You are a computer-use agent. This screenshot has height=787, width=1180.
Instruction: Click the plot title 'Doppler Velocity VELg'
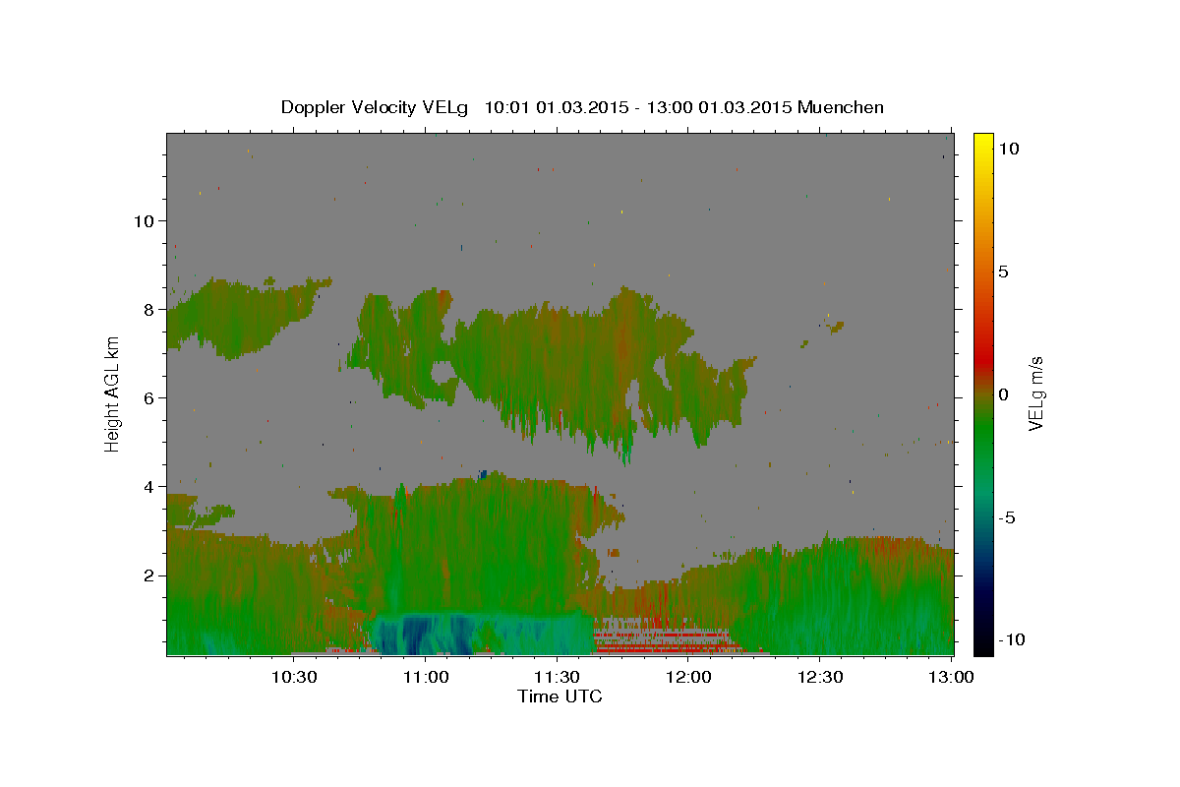376,107
